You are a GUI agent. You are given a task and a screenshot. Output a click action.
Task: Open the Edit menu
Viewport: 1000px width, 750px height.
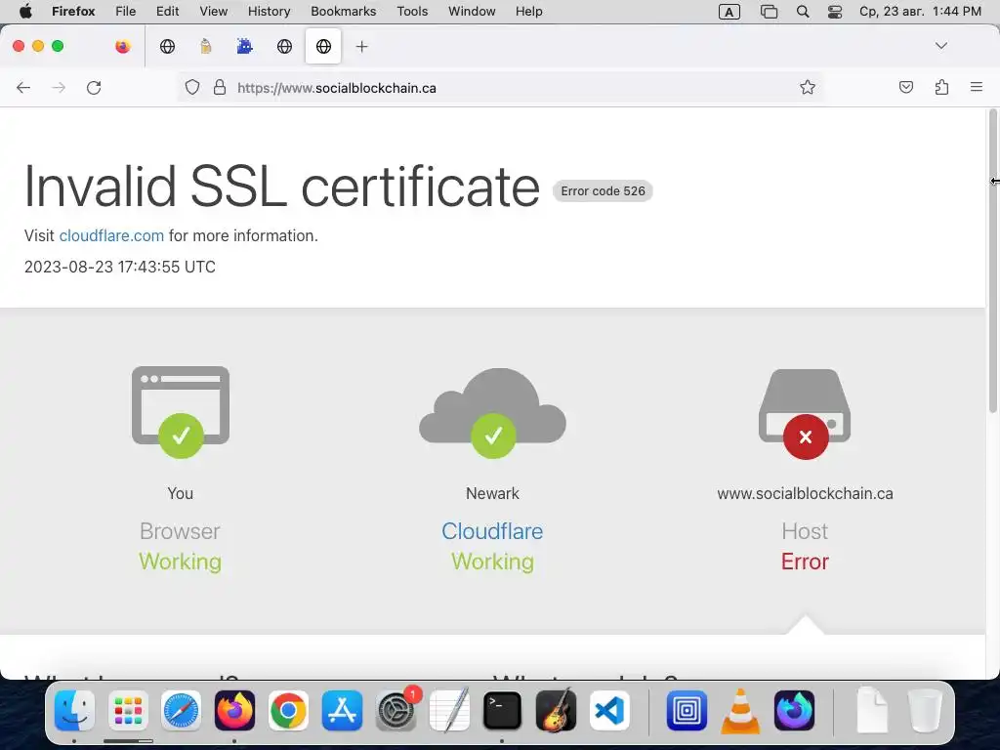(168, 12)
